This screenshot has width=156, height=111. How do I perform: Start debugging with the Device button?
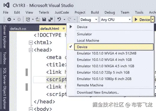point(142,19)
